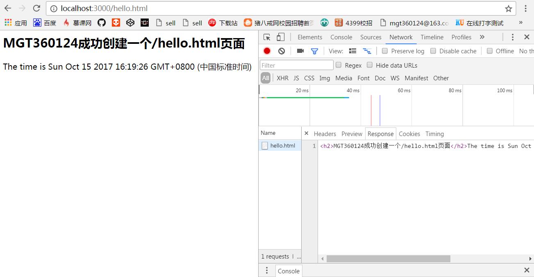Enable the Preserve log checkbox
The height and width of the screenshot is (277, 534).
384,51
